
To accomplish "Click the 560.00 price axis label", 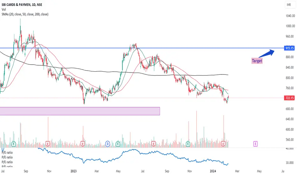I will [x=290, y=140].
